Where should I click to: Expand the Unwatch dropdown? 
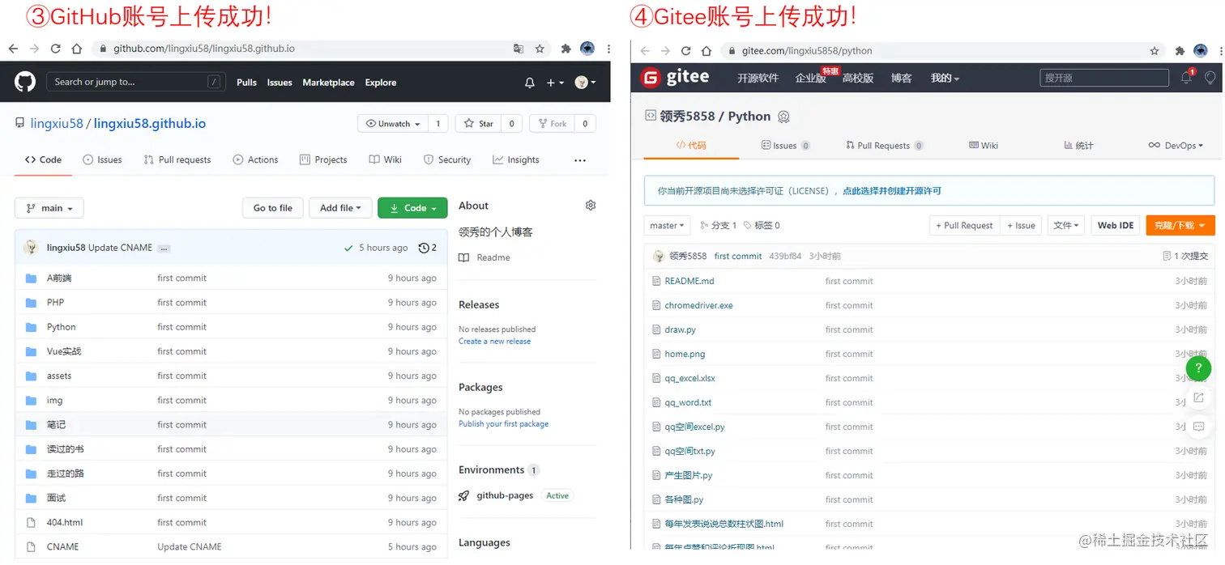coord(393,124)
